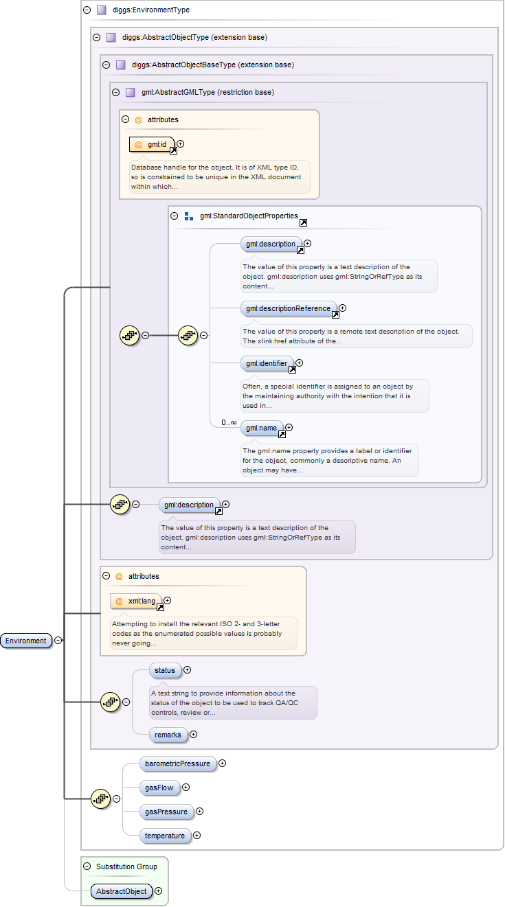Expand the gasFlow element
This screenshot has width=505, height=907.
pos(186,788)
